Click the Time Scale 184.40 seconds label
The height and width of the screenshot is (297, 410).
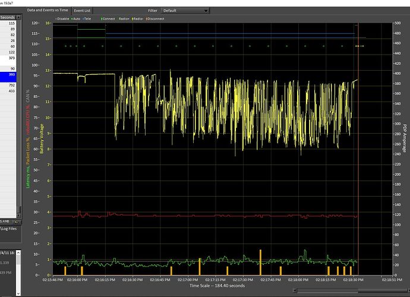tap(217, 286)
